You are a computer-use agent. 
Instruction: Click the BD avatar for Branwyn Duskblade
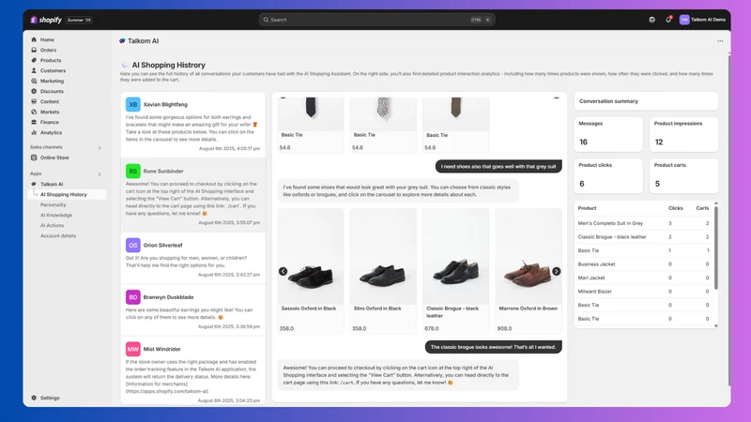tap(132, 297)
